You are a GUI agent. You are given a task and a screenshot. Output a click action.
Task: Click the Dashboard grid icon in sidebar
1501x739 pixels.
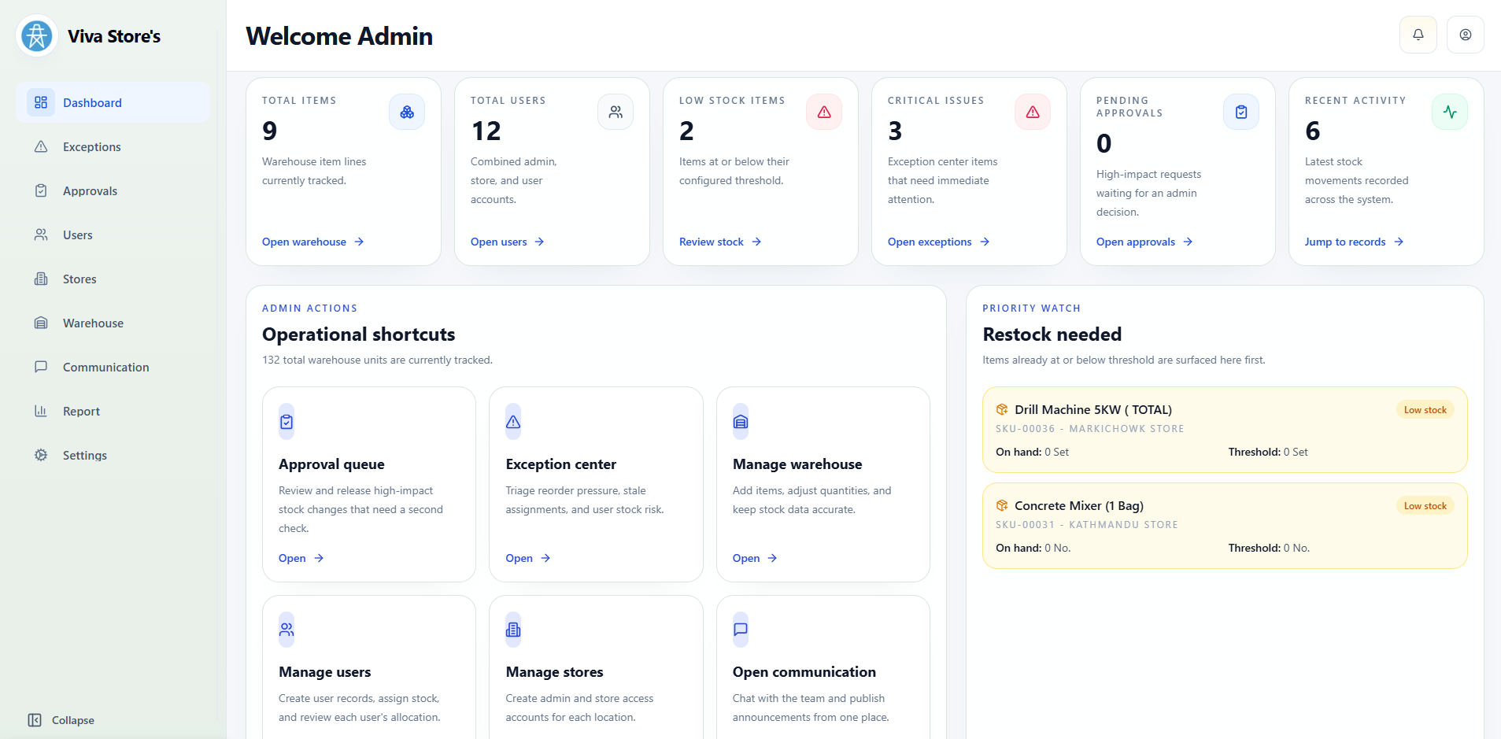(41, 102)
